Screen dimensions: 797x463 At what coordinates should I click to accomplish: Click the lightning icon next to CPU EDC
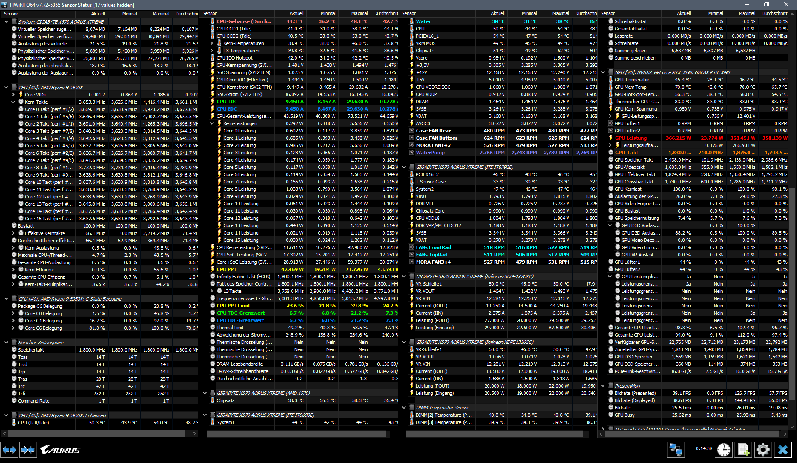click(212, 109)
